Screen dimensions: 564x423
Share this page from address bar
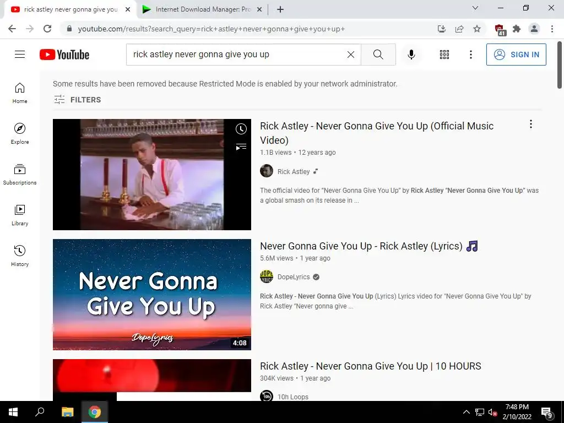459,29
